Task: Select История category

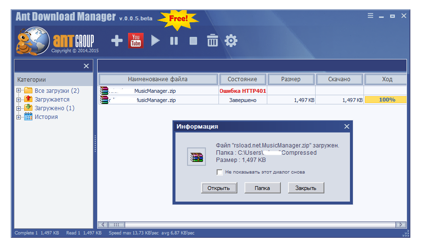Action: (x=46, y=117)
